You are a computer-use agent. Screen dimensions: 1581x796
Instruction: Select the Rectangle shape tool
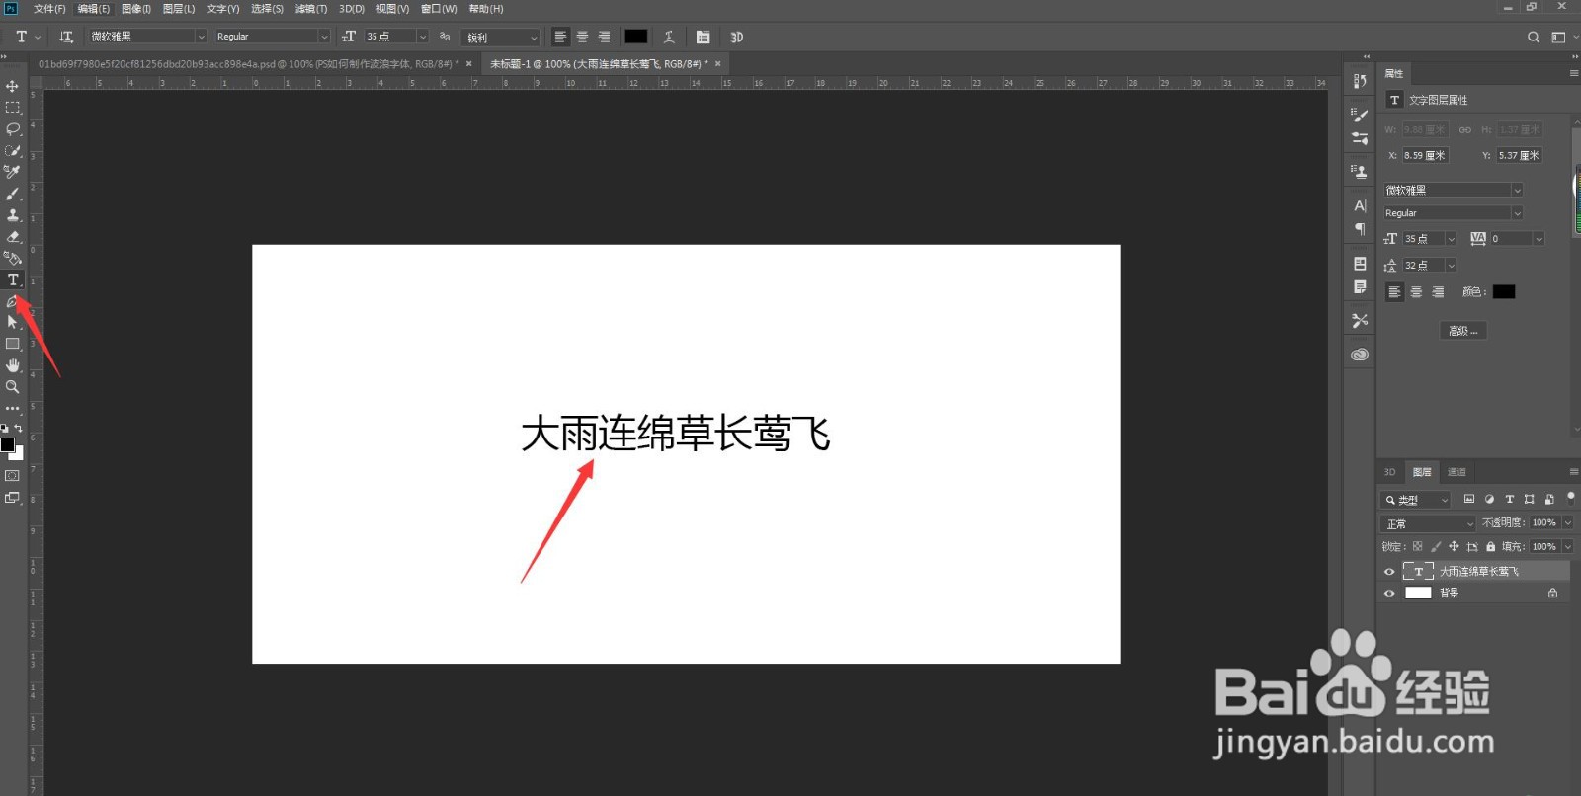tap(12, 344)
